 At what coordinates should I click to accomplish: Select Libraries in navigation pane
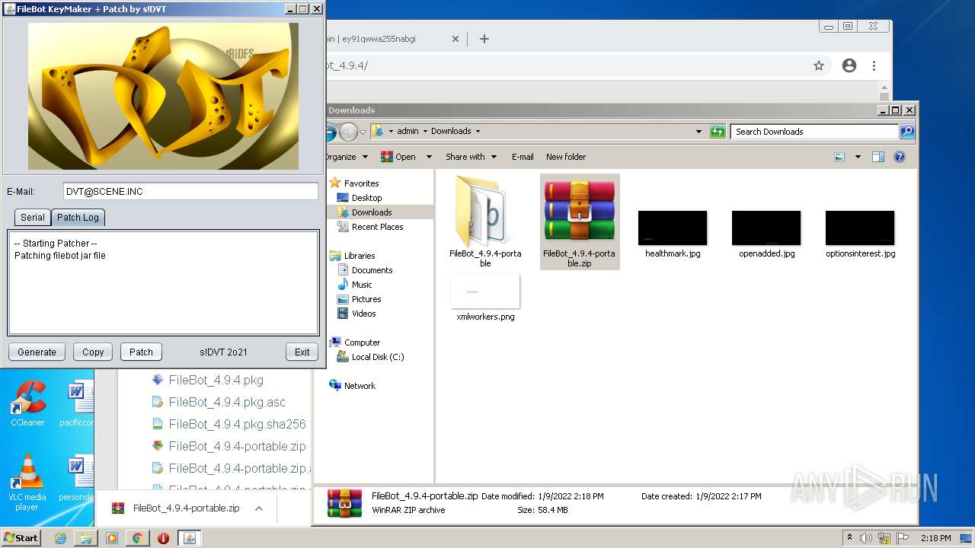pyautogui.click(x=359, y=256)
